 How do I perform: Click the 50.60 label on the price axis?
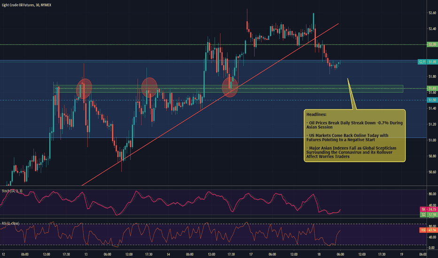(432, 172)
